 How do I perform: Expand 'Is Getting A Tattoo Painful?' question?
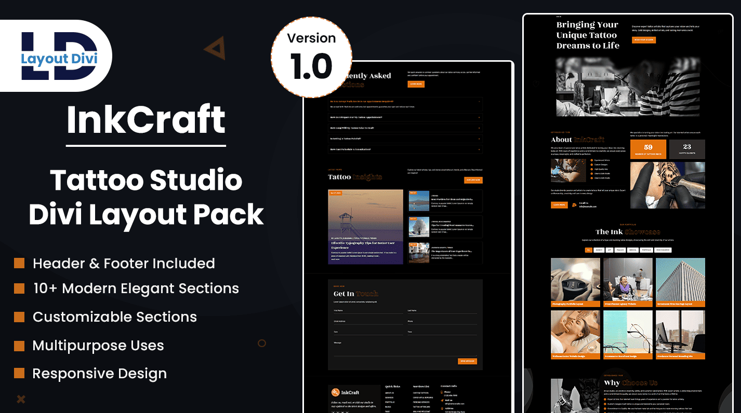[x=405, y=139]
